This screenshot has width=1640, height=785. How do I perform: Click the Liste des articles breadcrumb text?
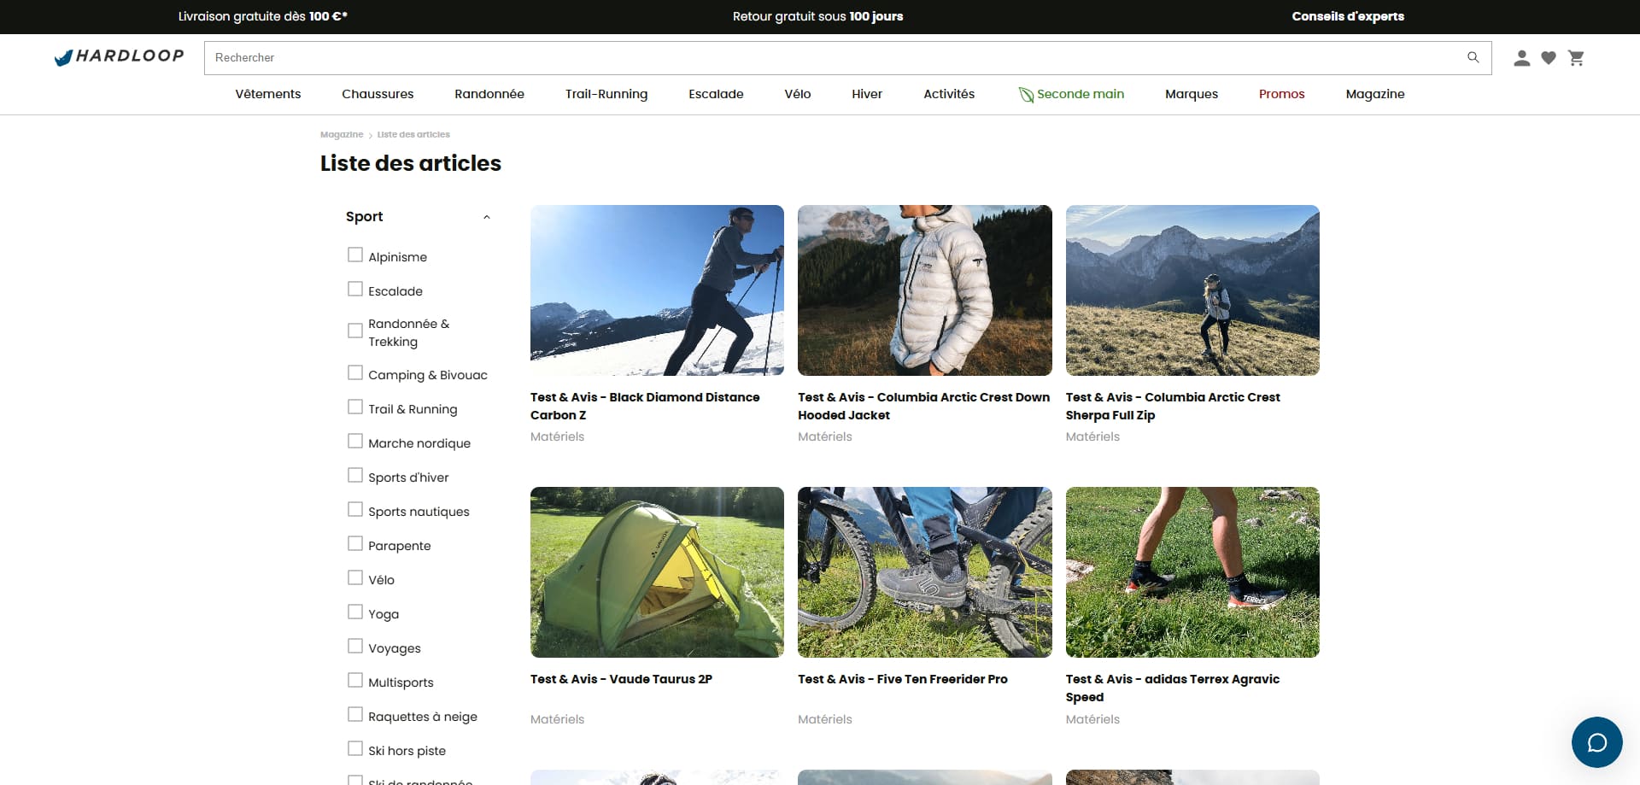[x=413, y=135]
